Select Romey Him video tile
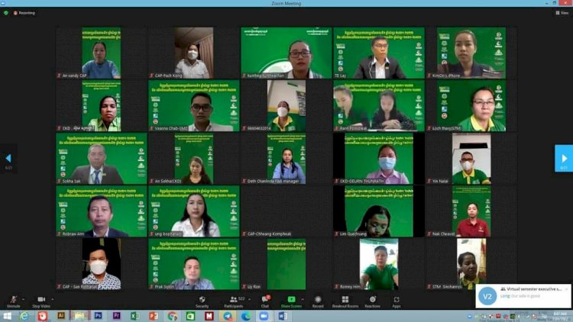Viewport: 573px width, 322px height. tap(379, 264)
